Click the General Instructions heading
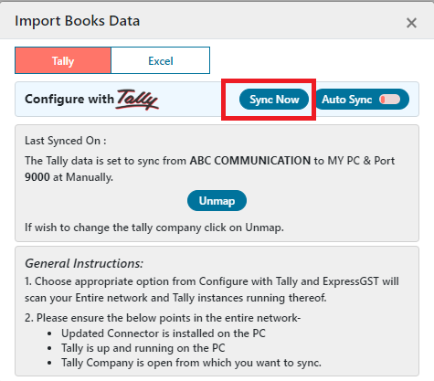434x381 pixels. pyautogui.click(x=84, y=263)
